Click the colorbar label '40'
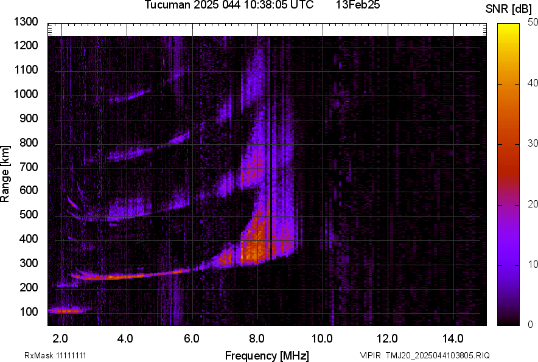The image size is (538, 362). pyautogui.click(x=533, y=83)
